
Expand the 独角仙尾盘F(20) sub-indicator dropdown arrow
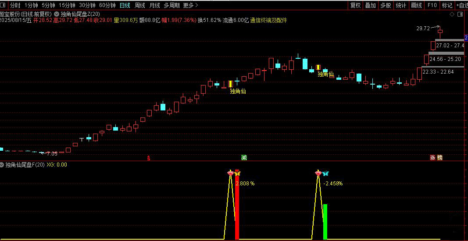pos(2,165)
